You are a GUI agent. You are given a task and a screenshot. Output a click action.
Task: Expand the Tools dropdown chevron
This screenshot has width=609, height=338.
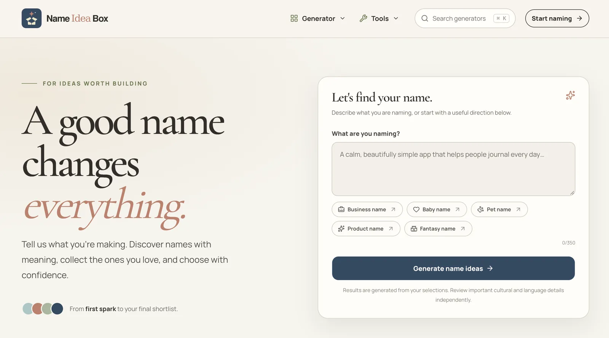pyautogui.click(x=396, y=18)
